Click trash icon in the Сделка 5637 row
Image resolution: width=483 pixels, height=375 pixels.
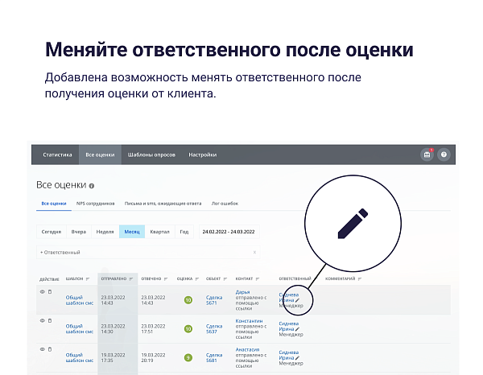pos(50,320)
